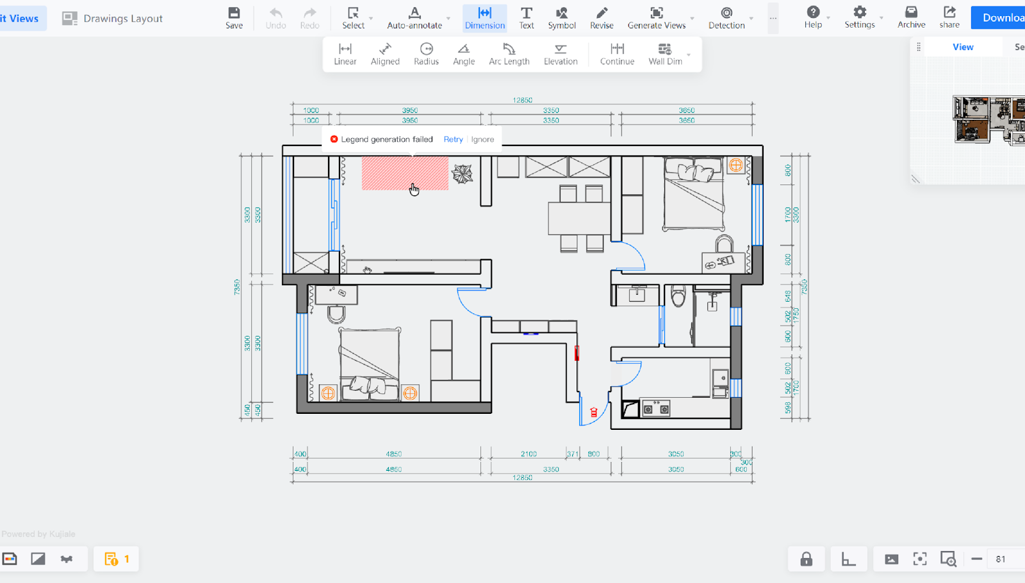Activate the Angle measurement tool
Viewport: 1025px width, 583px height.
coord(464,54)
